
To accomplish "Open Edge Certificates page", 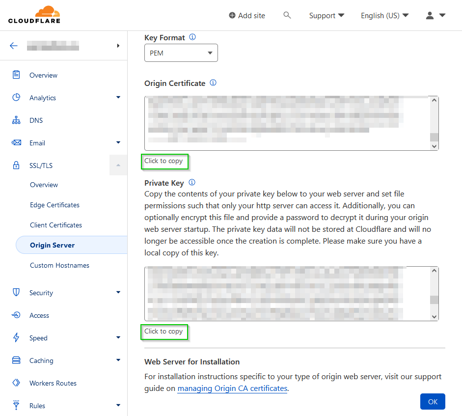I will (x=54, y=205).
